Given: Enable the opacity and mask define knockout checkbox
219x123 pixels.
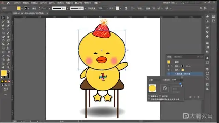Looking at the screenshot, I should 149,99.
